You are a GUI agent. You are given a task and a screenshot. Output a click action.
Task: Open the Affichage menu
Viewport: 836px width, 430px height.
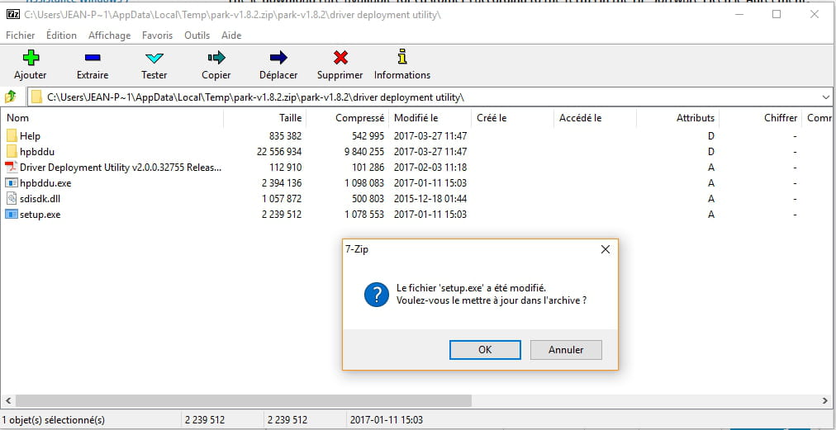[x=109, y=35]
